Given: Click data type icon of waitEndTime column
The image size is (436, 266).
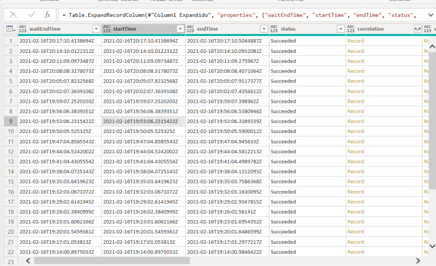Looking at the screenshot, I should (x=23, y=29).
